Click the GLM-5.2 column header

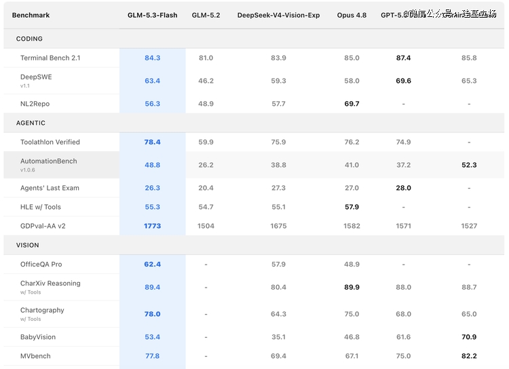206,15
